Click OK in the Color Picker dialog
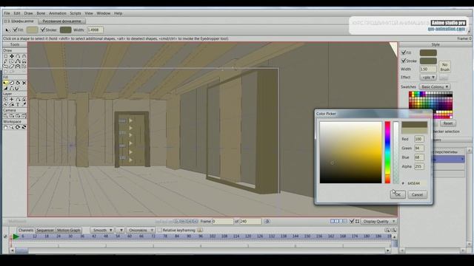 coord(398,194)
